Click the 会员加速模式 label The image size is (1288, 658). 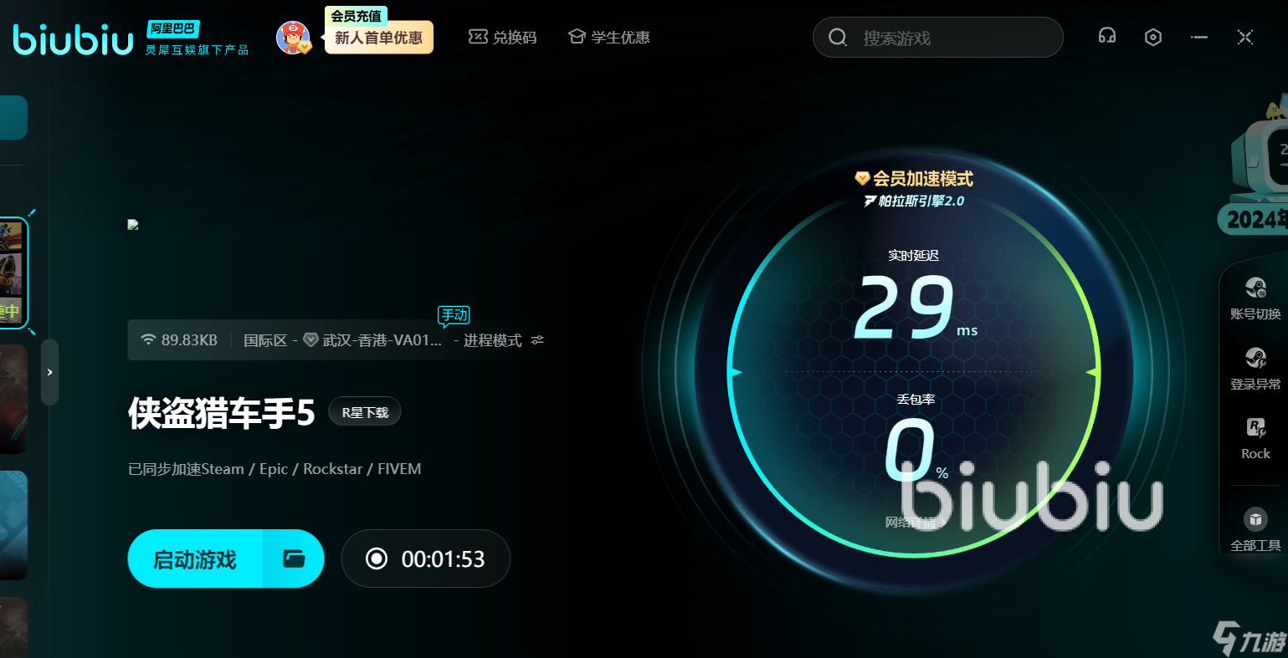click(914, 179)
